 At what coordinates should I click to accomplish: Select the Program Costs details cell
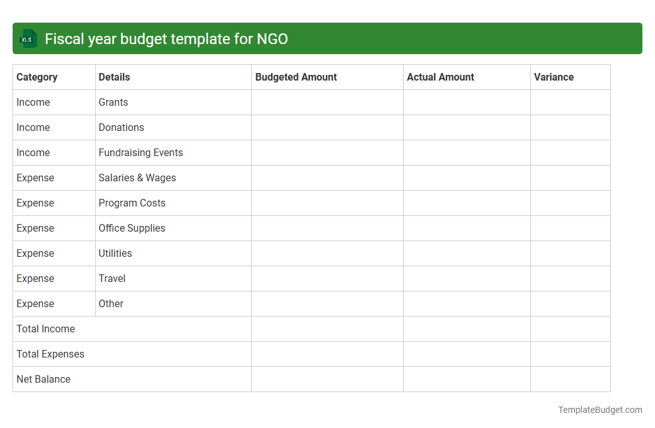(132, 203)
